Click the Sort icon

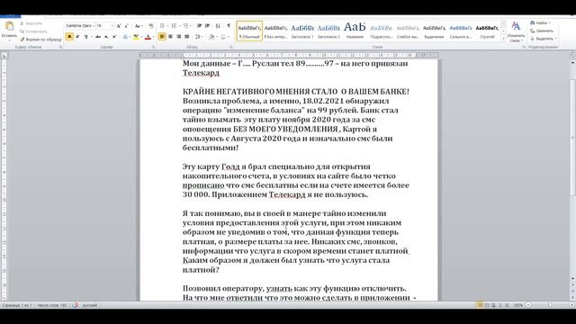(218, 26)
